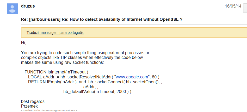The width and height of the screenshot is (247, 112).
Task: Click the "best regards," closing text
Action: pyautogui.click(x=33, y=101)
